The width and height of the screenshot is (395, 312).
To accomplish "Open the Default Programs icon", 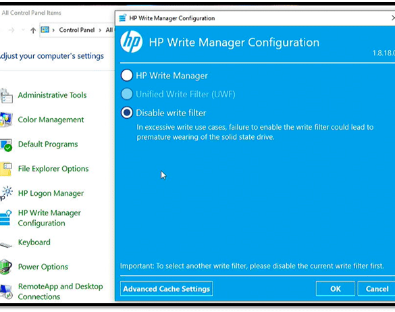I will coord(6,145).
